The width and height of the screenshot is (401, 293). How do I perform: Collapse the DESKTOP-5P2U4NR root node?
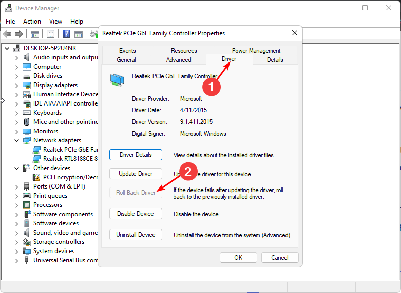coord(7,48)
